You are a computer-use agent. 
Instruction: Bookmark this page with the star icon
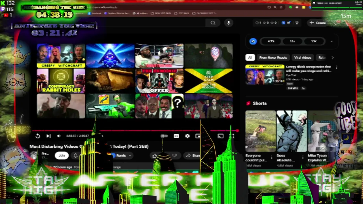(x=281, y=7)
